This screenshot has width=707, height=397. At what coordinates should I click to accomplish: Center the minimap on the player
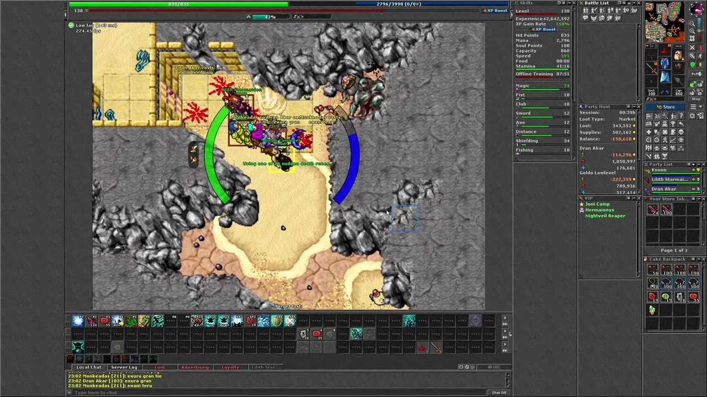(693, 39)
